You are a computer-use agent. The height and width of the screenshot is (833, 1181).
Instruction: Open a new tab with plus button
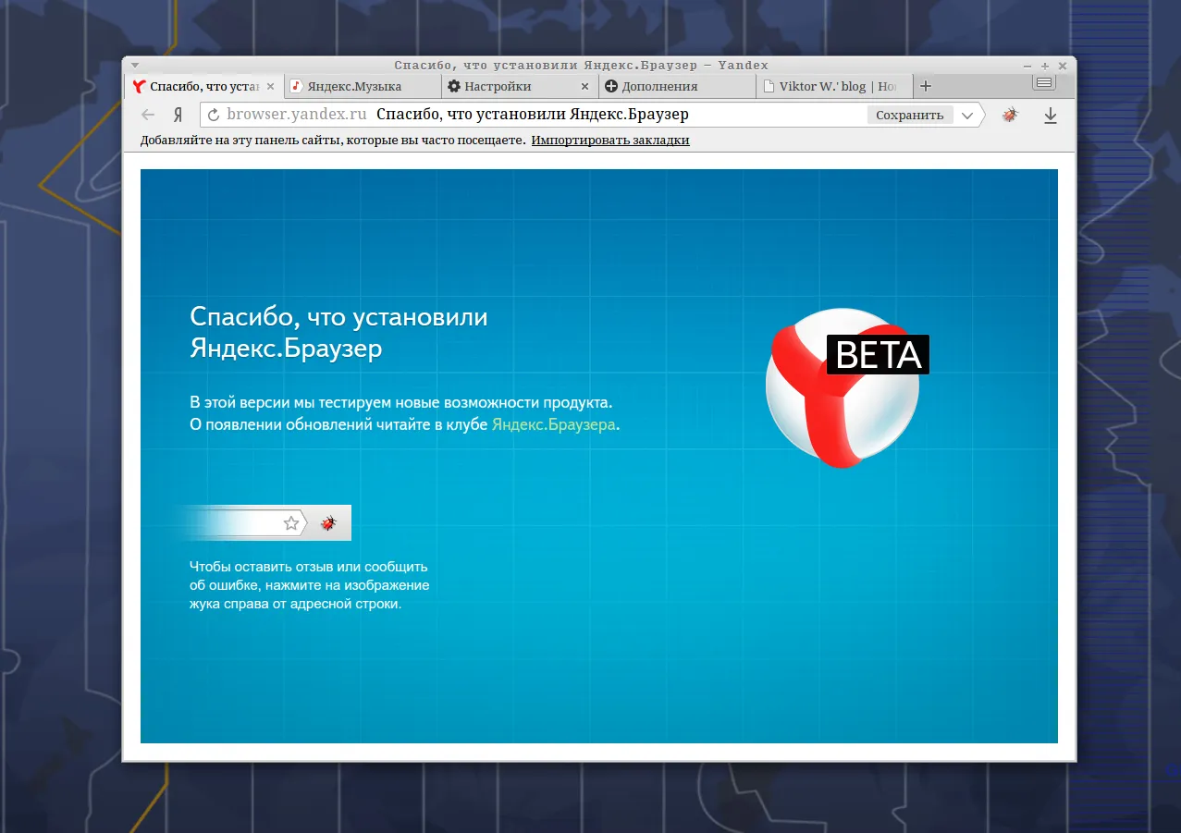coord(926,86)
